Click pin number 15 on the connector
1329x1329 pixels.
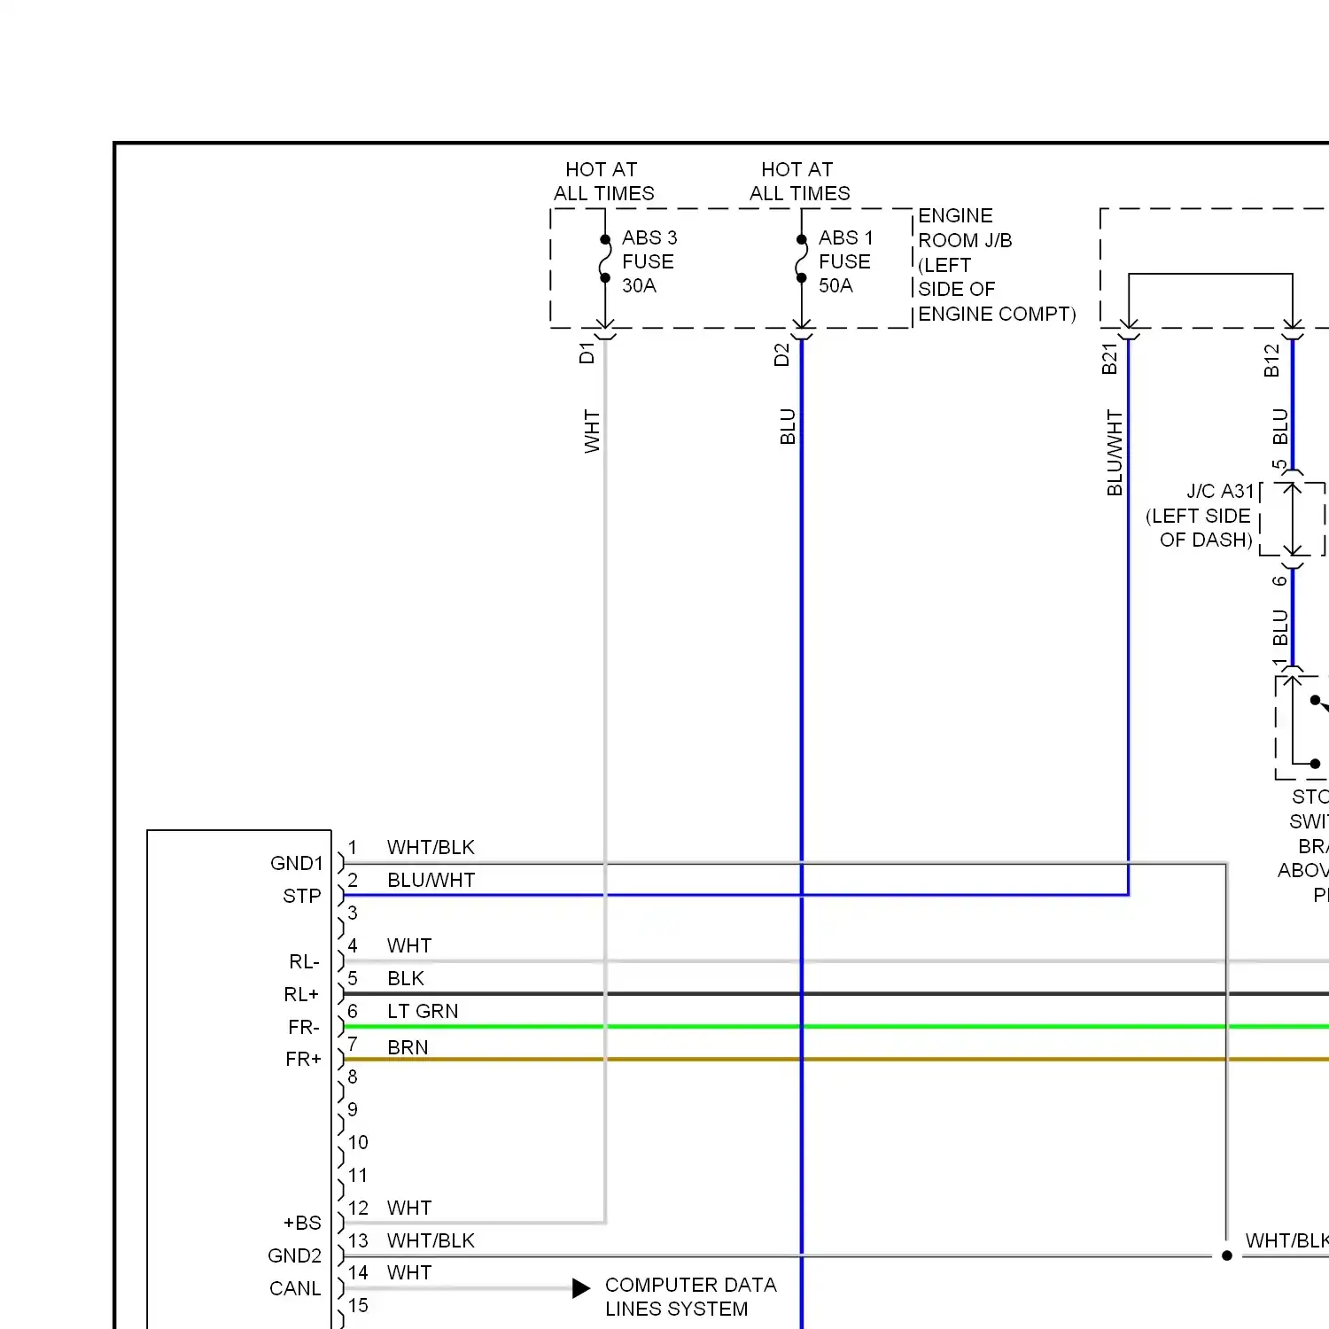coord(358,1305)
